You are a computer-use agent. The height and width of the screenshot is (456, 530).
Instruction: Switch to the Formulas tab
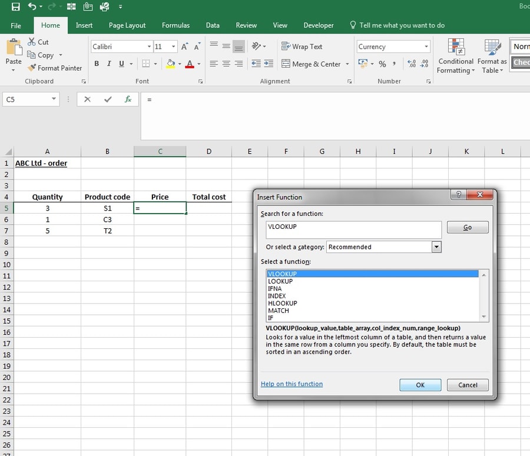point(175,25)
